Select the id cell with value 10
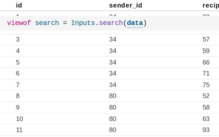 click(19, 119)
